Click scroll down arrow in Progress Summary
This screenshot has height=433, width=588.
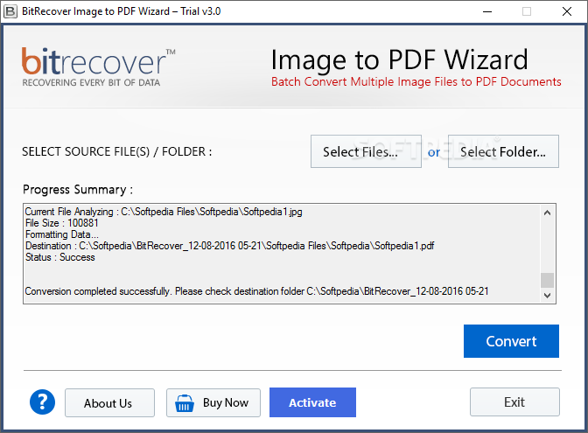point(547,296)
